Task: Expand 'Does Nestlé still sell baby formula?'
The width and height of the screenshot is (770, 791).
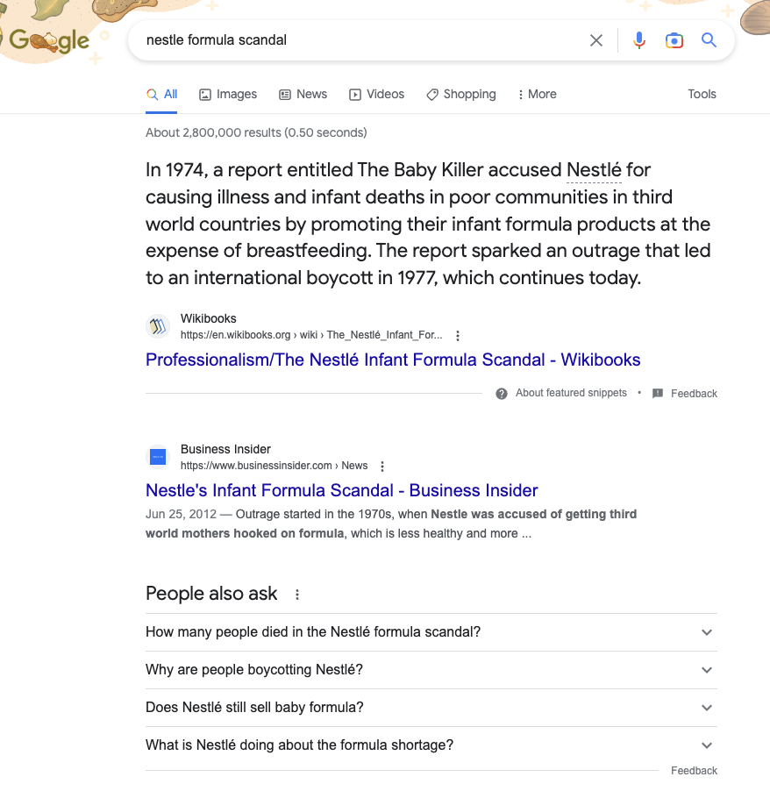Action: click(x=706, y=708)
